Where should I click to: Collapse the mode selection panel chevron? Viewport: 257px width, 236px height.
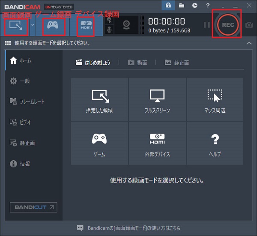249,43
